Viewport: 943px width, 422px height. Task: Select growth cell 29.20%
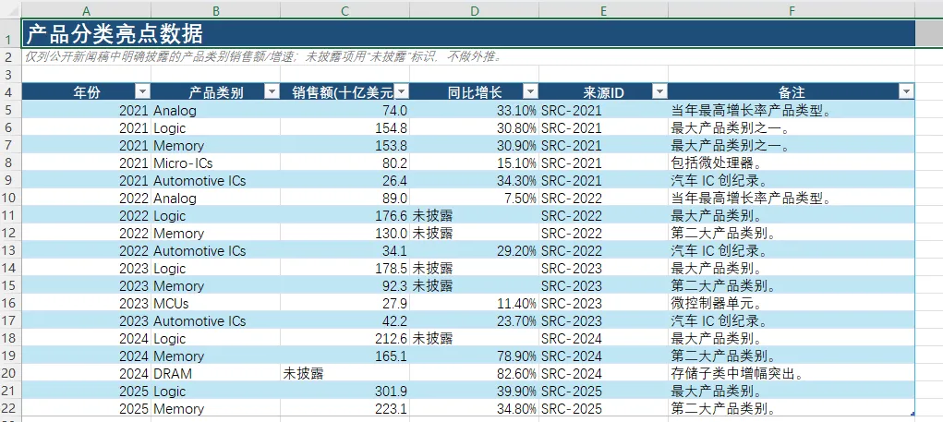[x=474, y=250]
